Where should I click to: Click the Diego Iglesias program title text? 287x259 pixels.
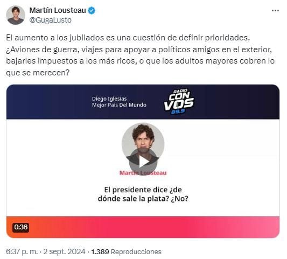pyautogui.click(x=109, y=99)
